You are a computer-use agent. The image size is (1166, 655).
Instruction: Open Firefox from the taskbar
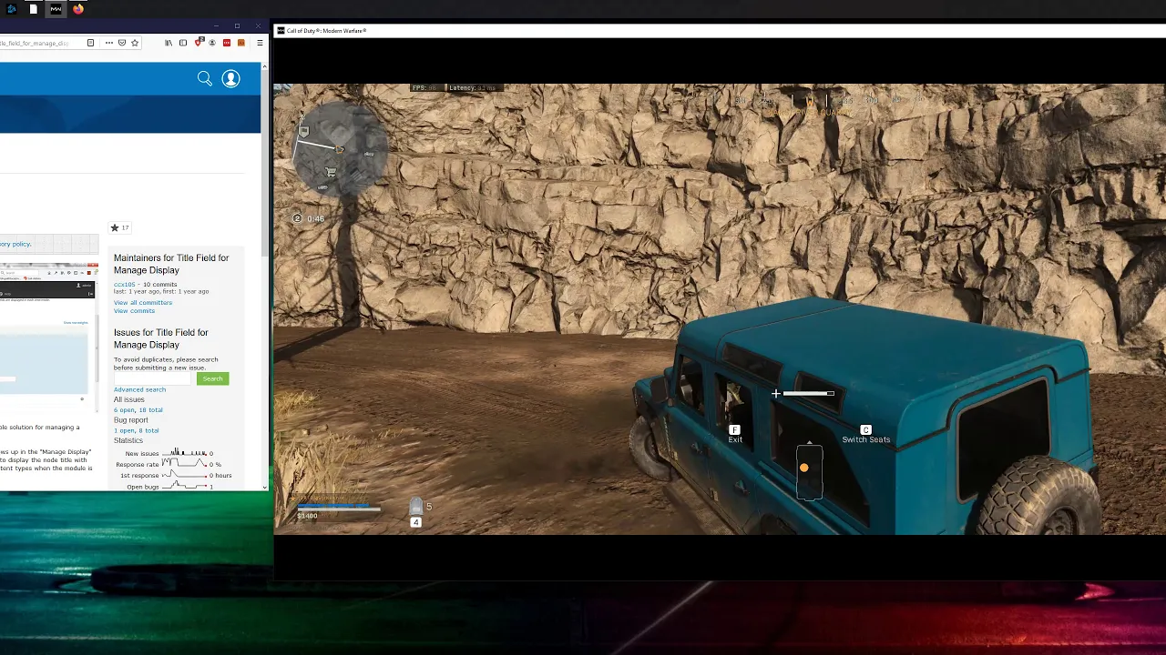78,9
